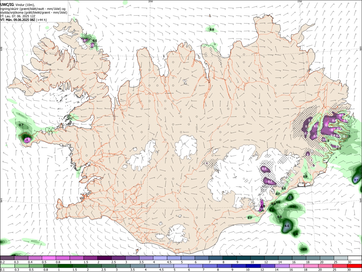Select the 0.5 bright pink upper legend swatch
362x272 pixels.
pos(49,258)
